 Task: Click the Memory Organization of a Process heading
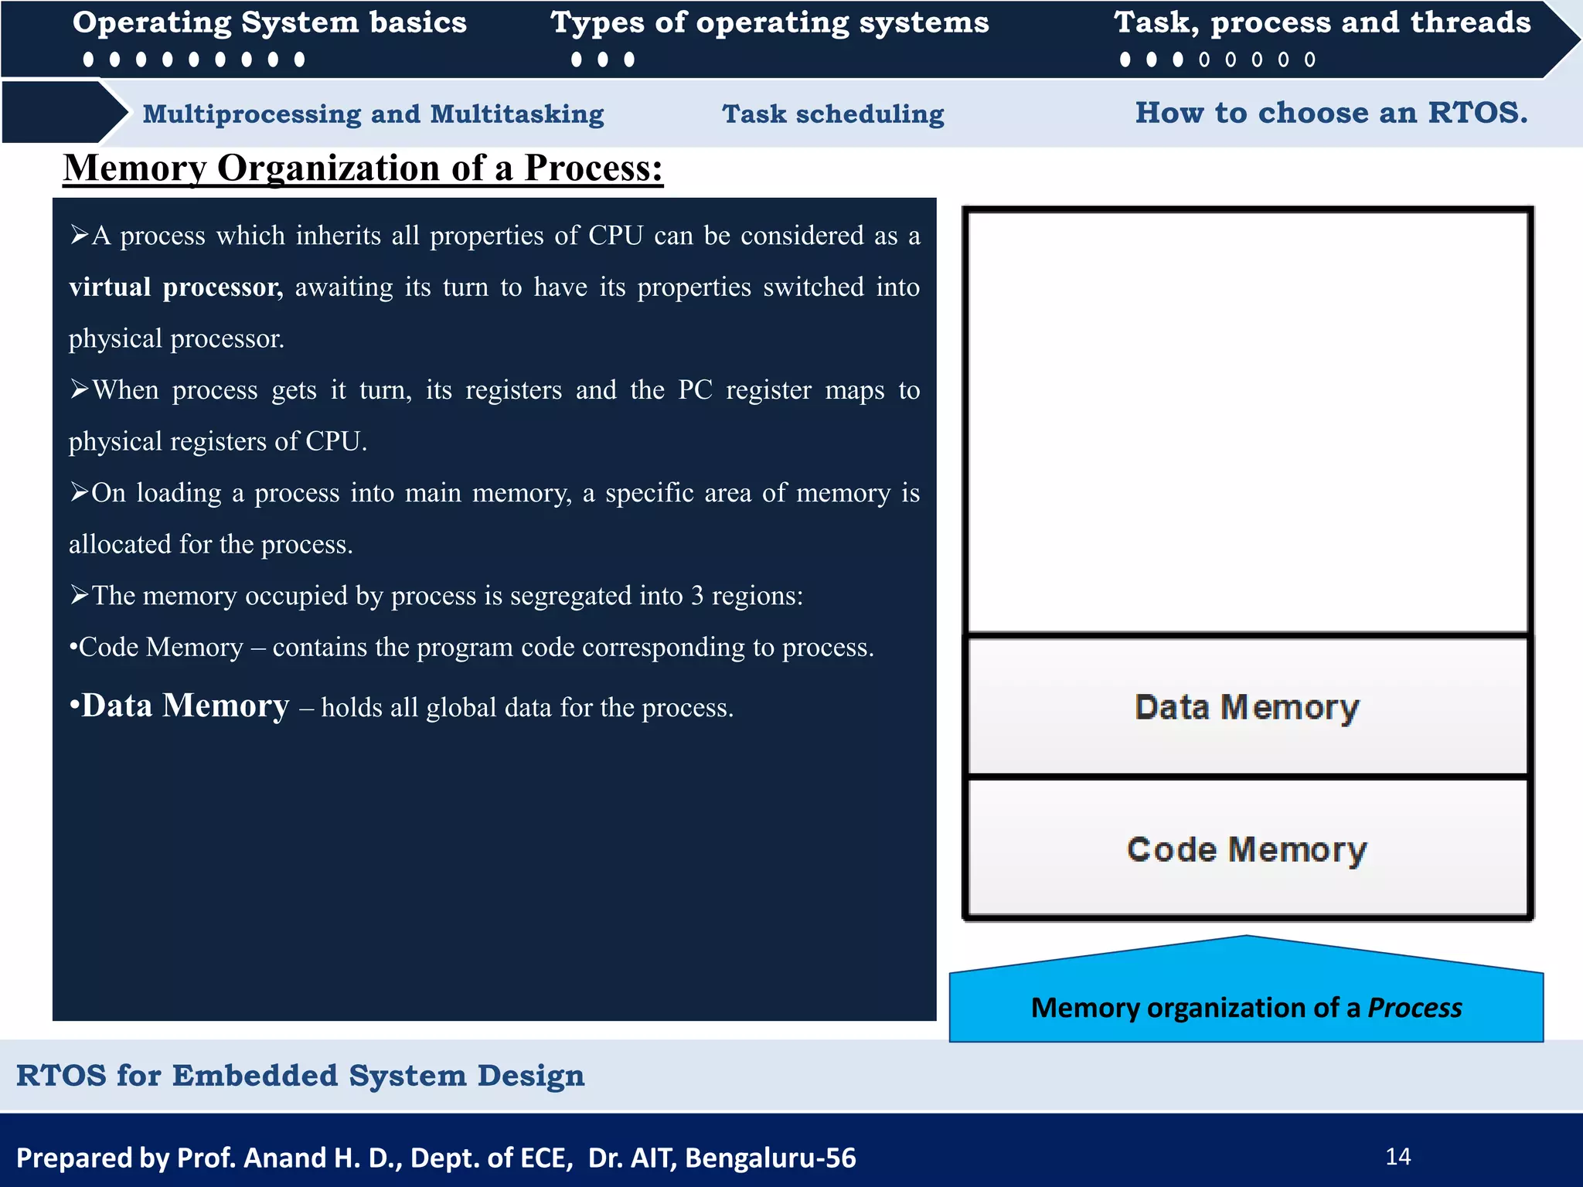click(x=363, y=168)
